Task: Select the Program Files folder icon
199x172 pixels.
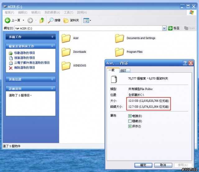Action: pos(119,52)
